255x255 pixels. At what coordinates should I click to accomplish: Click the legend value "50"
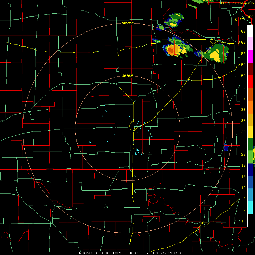tap(243, 76)
